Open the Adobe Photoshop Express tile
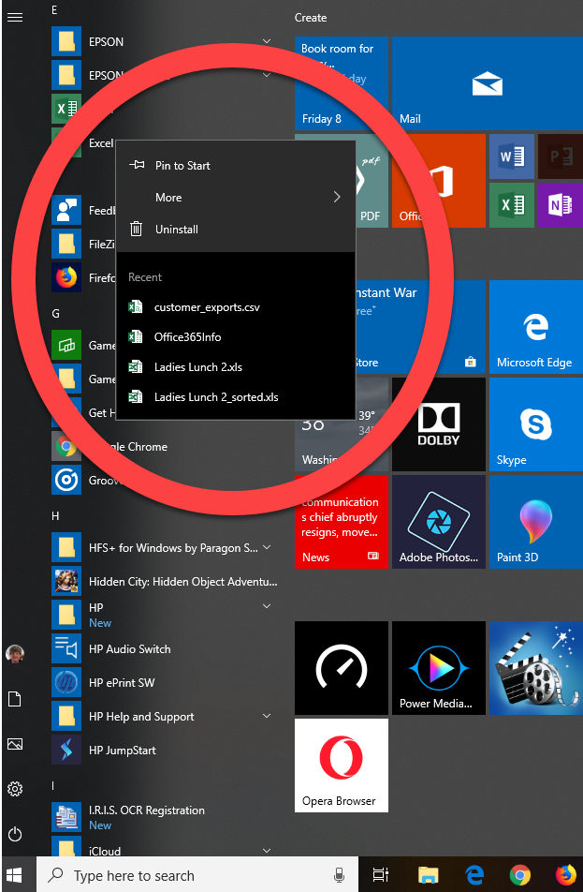This screenshot has width=583, height=892. pos(439,522)
